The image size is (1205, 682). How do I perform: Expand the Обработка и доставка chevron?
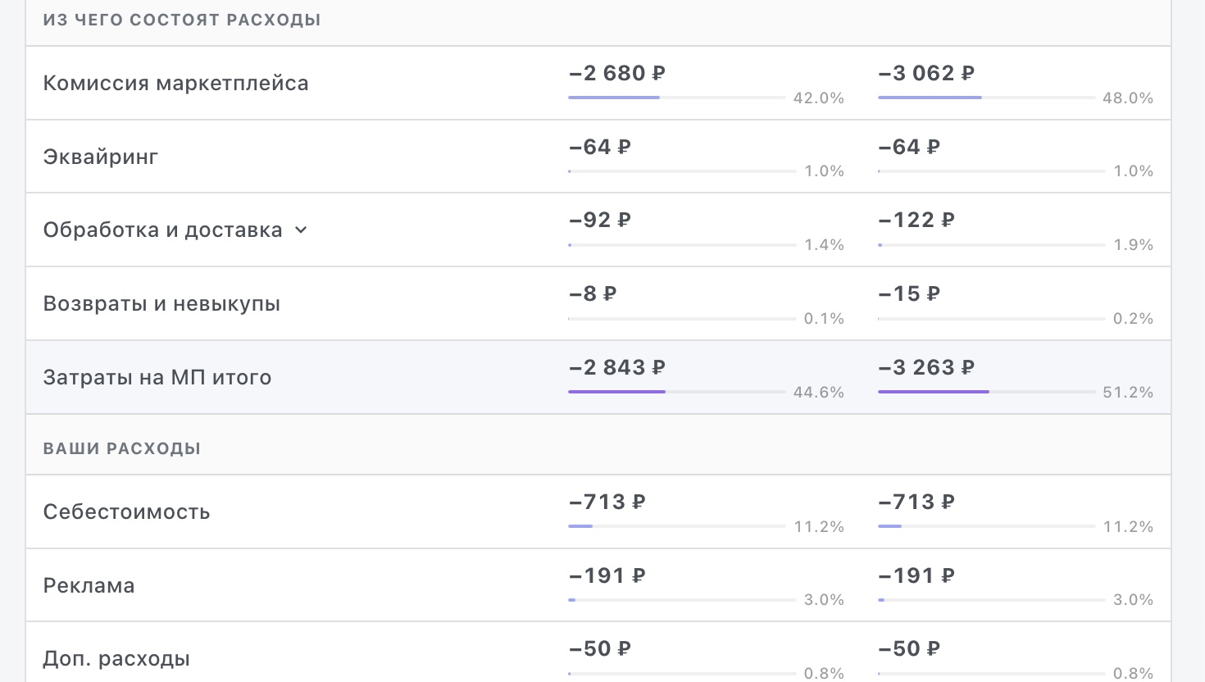point(301,230)
